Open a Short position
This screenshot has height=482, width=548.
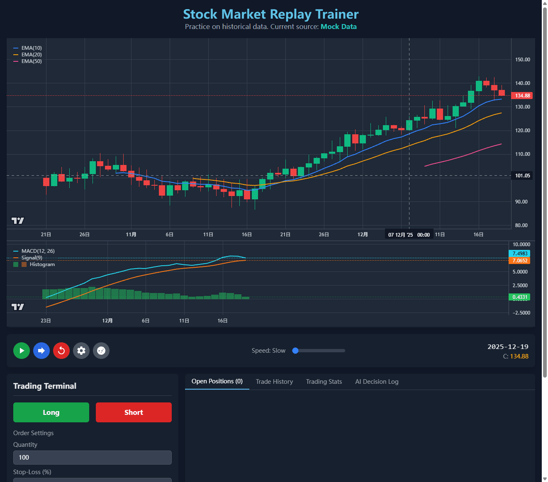(x=134, y=412)
